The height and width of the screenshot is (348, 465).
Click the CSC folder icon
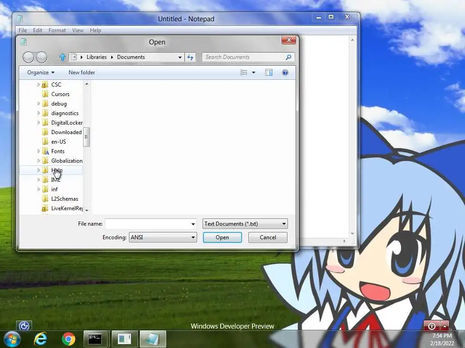point(45,85)
